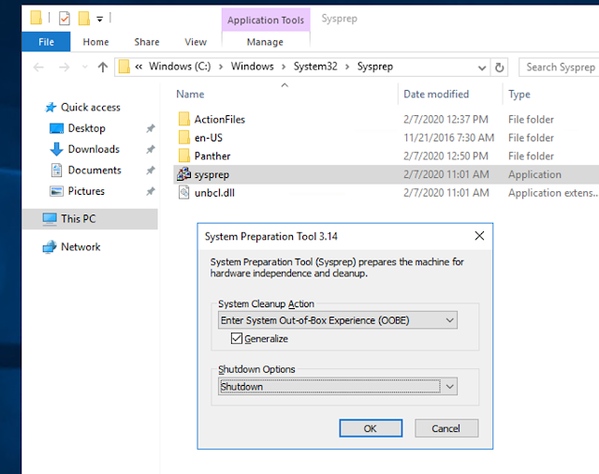Switch to the Home ribbon tab
599x474 pixels.
coord(95,41)
